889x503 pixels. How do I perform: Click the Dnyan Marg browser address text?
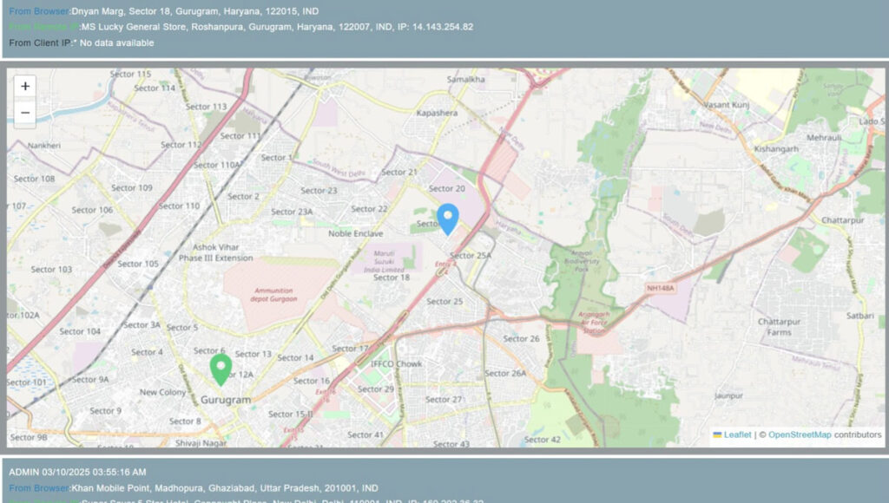pyautogui.click(x=195, y=11)
